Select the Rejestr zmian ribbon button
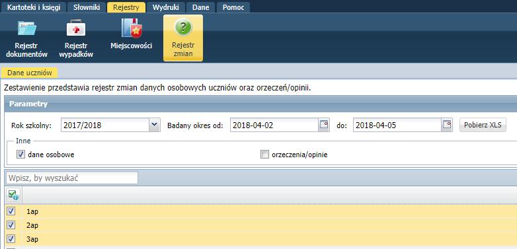 coord(183,38)
